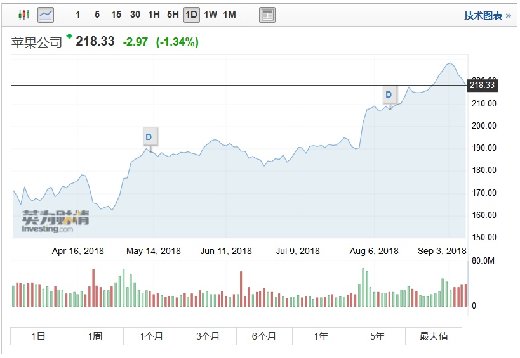The width and height of the screenshot is (520, 358).
Task: Click the (-1.34%) percent change
Action: 177,42
